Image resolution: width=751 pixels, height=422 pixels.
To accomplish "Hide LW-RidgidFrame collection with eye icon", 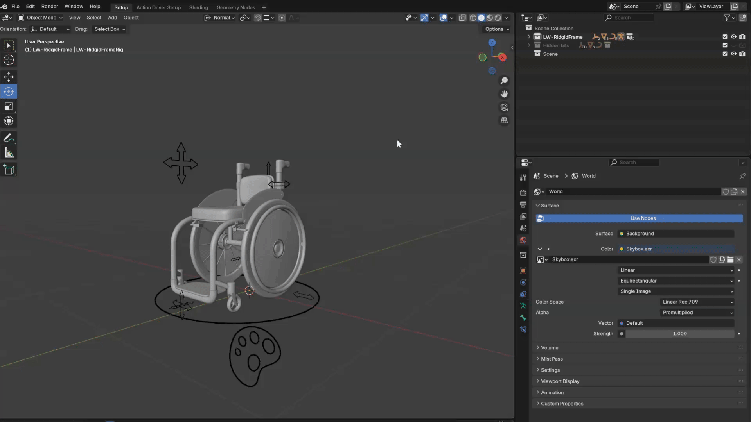I will (734, 37).
